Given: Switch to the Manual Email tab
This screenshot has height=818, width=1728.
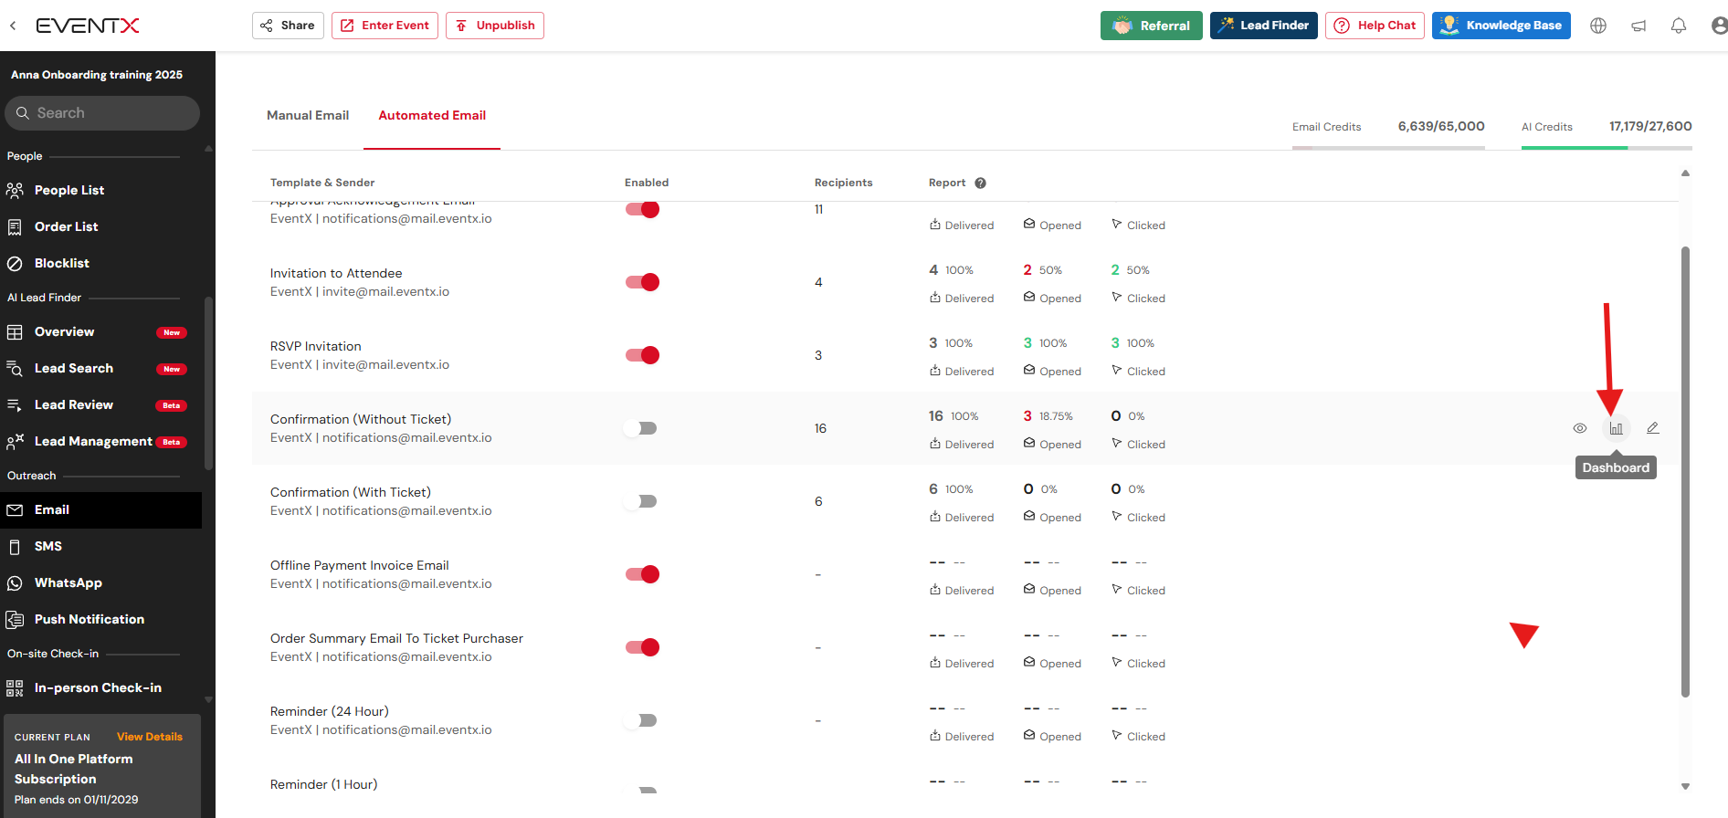Looking at the screenshot, I should pos(308,115).
